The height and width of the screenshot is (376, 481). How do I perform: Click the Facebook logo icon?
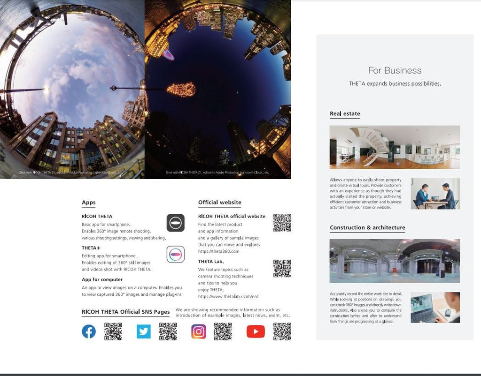pos(89,331)
